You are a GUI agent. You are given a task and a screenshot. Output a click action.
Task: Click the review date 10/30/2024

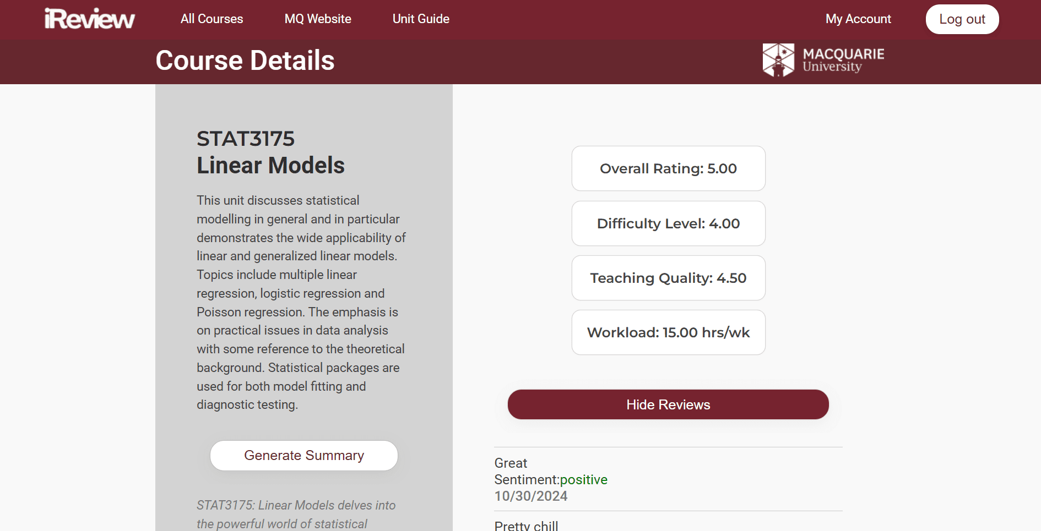point(531,496)
